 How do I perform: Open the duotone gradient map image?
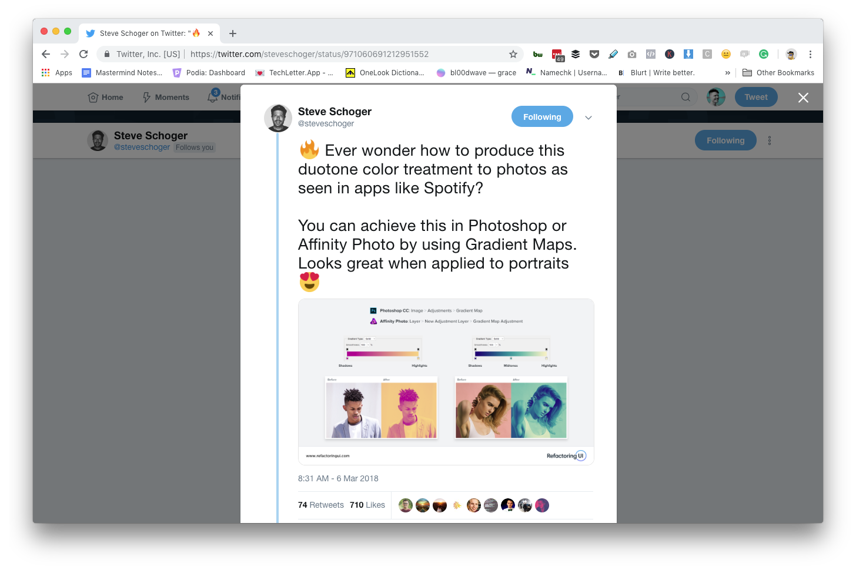[x=446, y=382]
